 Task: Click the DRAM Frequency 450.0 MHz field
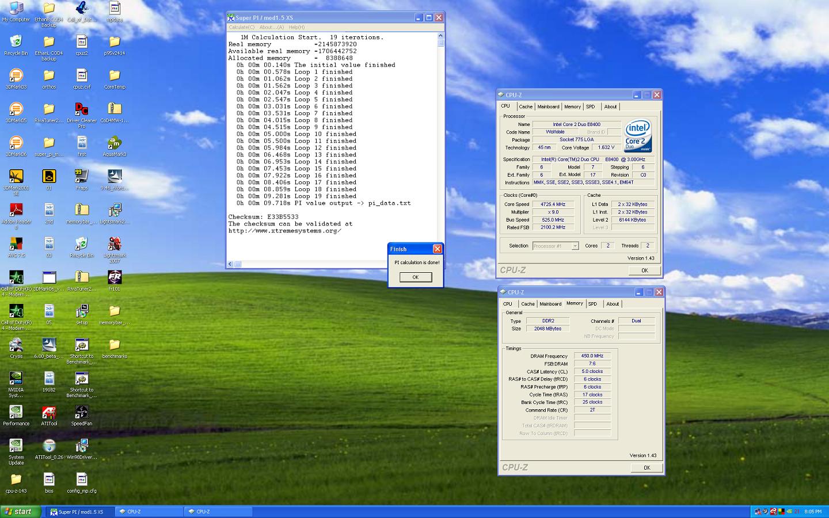pos(592,356)
